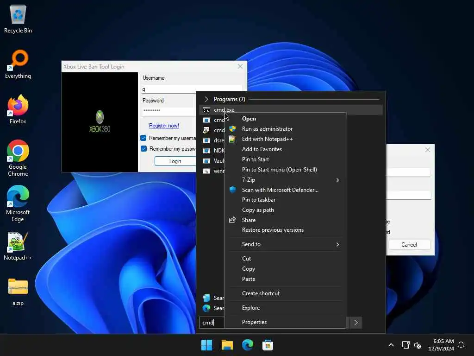Open Edge browser from the taskbar
474x356 pixels.
(x=247, y=345)
